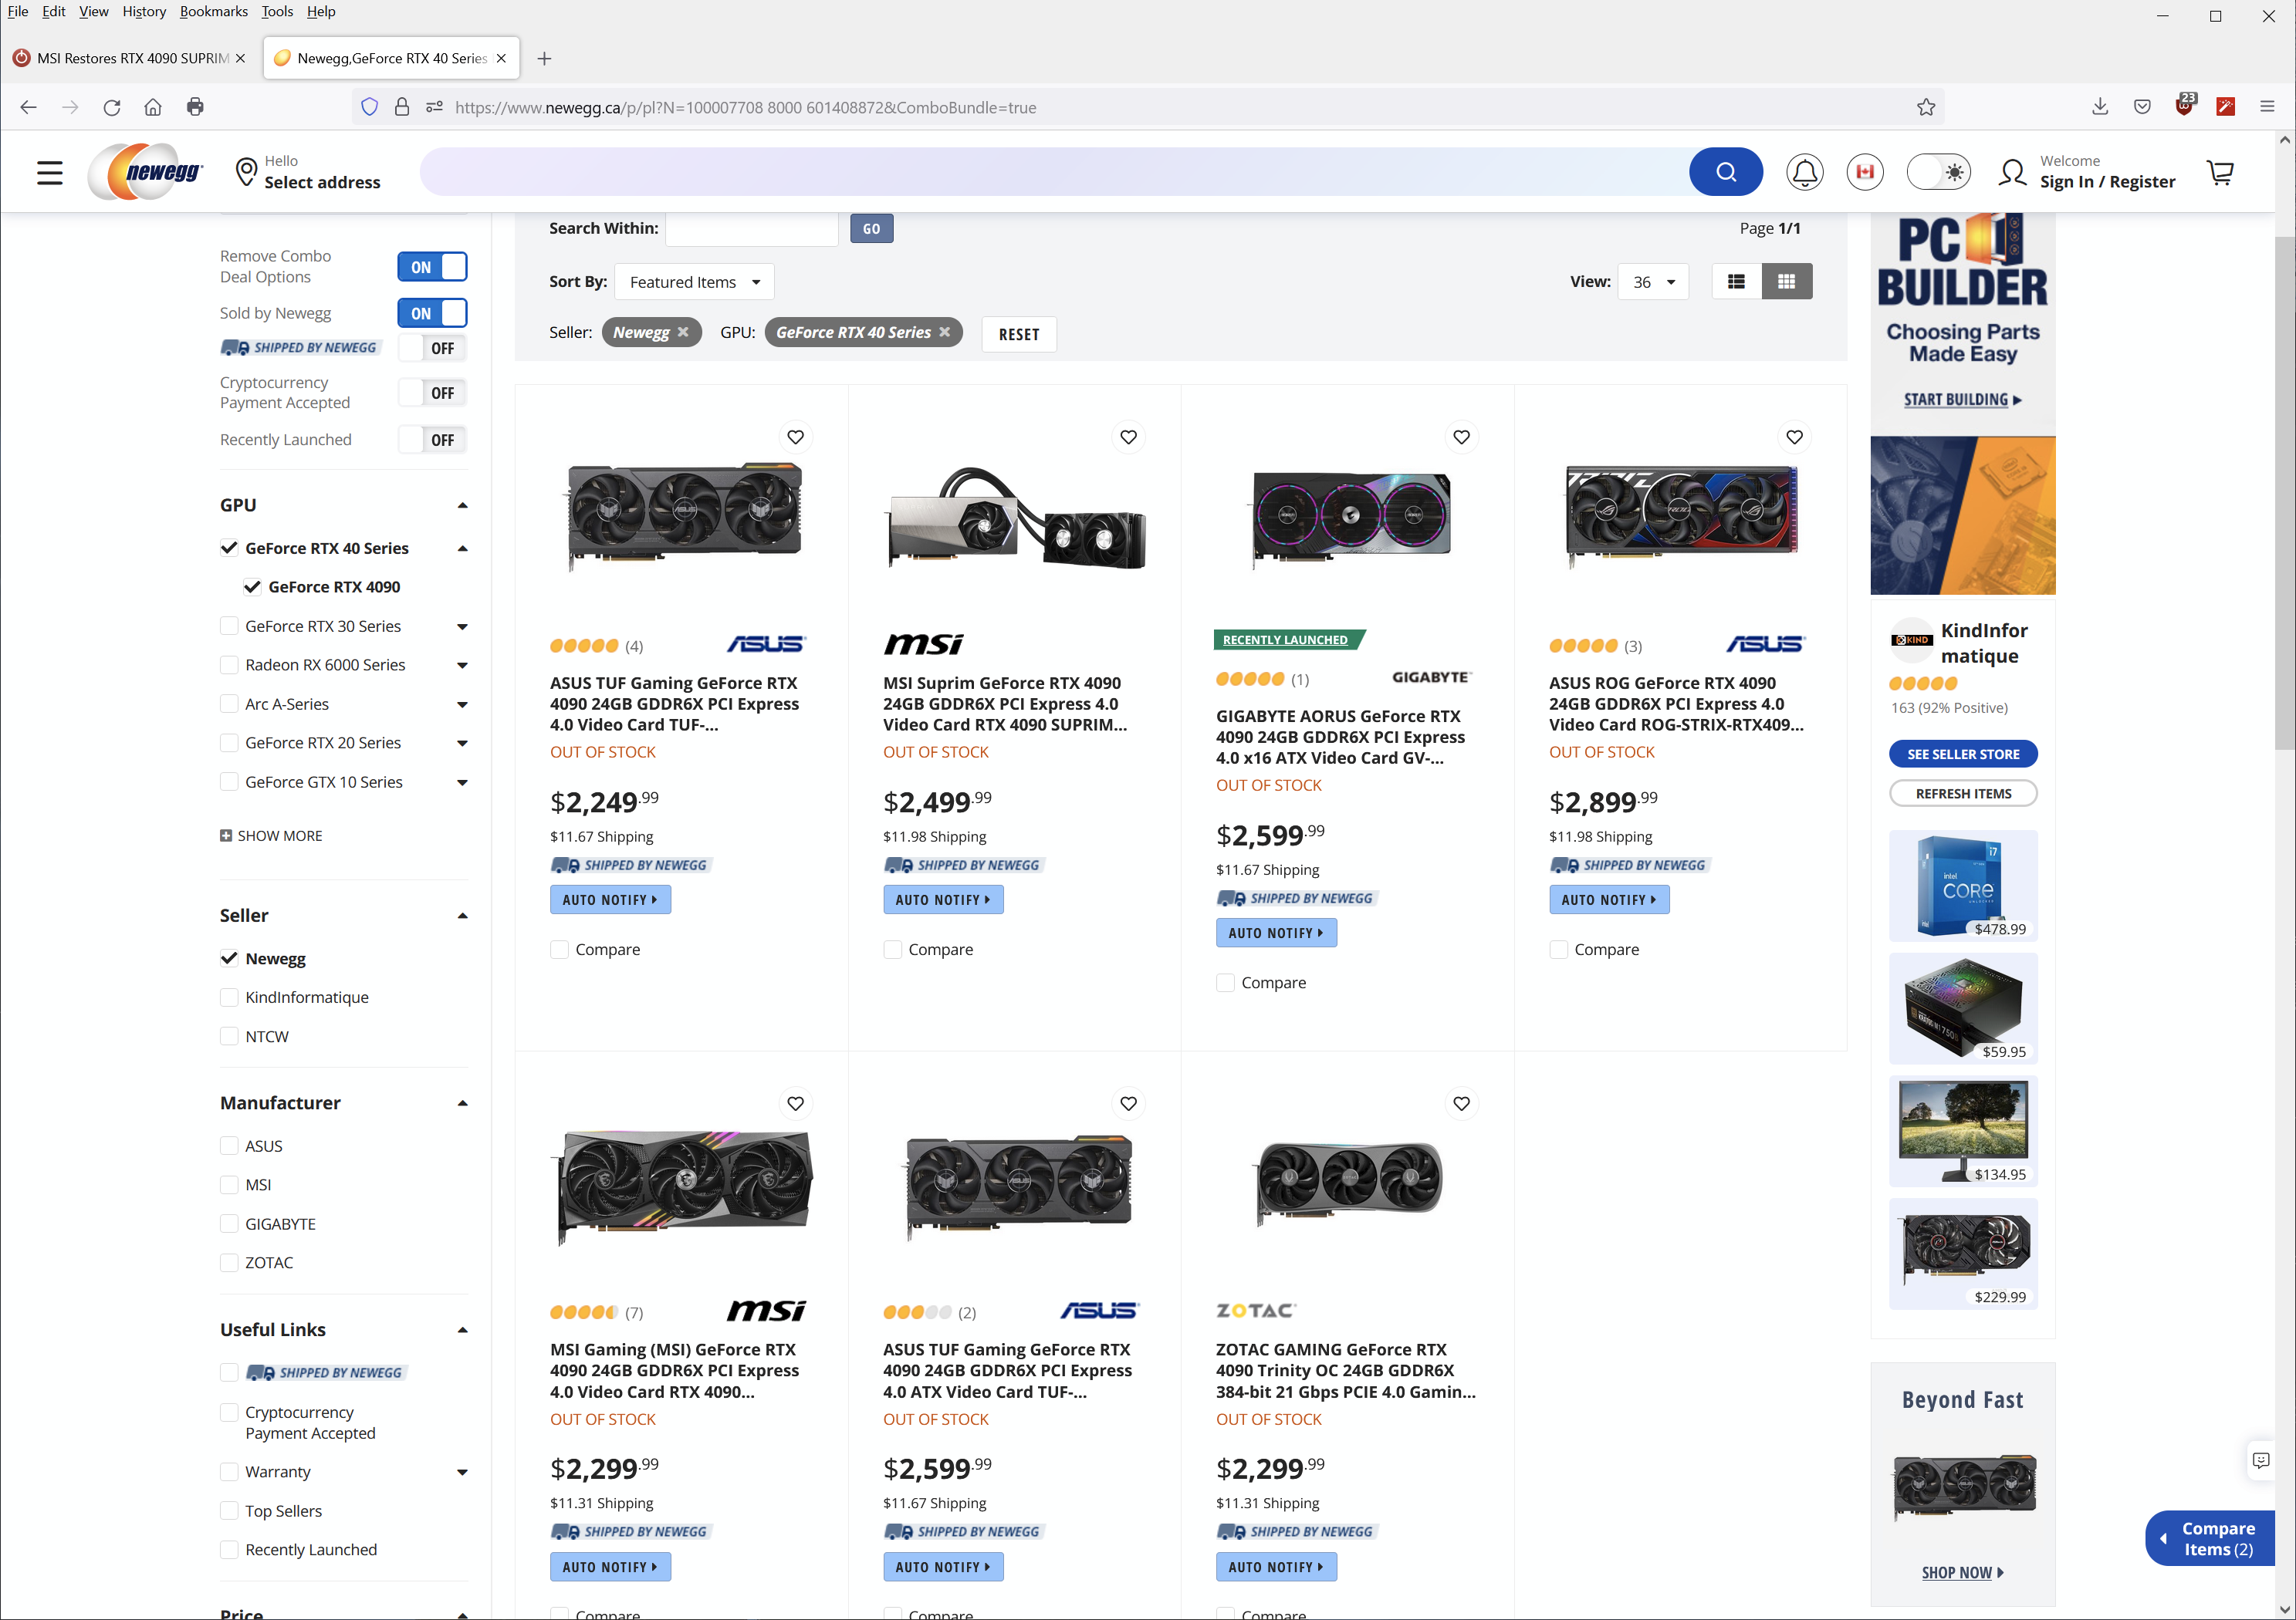The width and height of the screenshot is (2296, 1620).
Task: Switch to MSI Restores RTX 4090 SUPRIM tab
Action: (129, 58)
